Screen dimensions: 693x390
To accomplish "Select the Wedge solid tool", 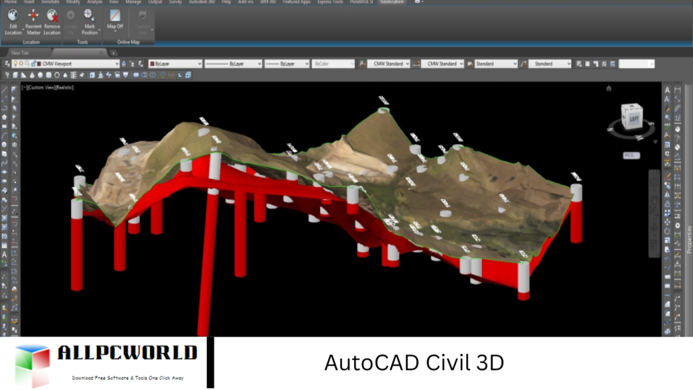I will pyautogui.click(x=24, y=75).
